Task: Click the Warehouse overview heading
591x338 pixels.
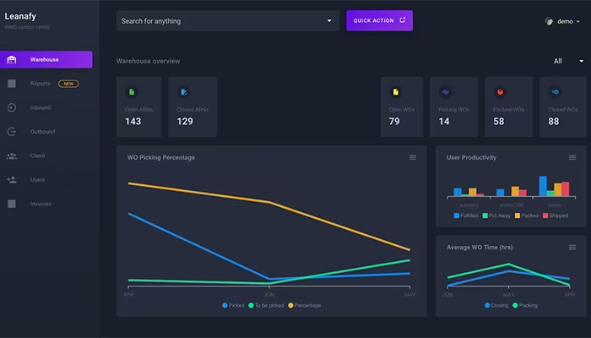Action: 148,61
